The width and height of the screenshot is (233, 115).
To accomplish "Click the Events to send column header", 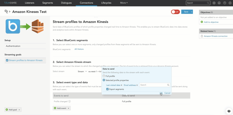I will [x=61, y=96].
